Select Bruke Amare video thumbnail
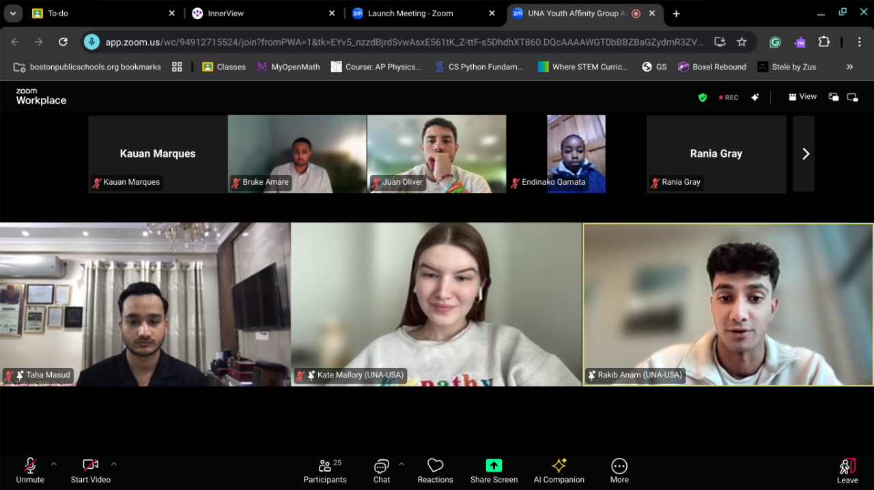Viewport: 874px width, 490px height. 297,154
